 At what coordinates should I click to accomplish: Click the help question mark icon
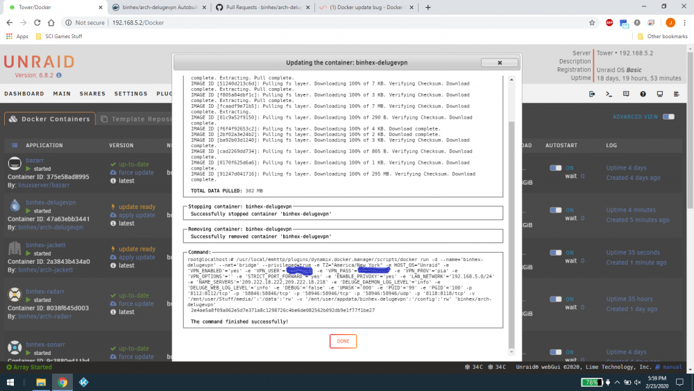643,94
